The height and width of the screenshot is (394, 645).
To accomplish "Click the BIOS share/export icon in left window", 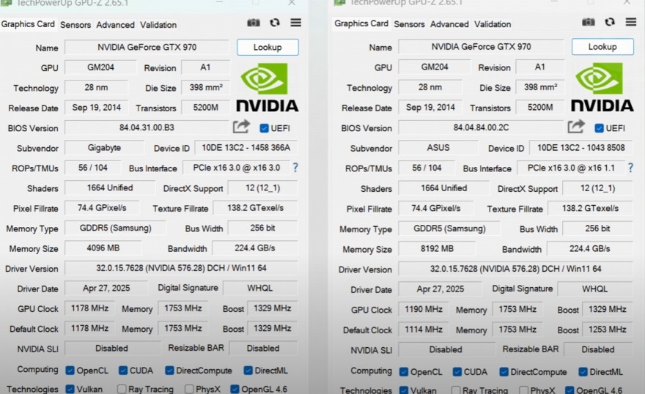I will [x=241, y=127].
